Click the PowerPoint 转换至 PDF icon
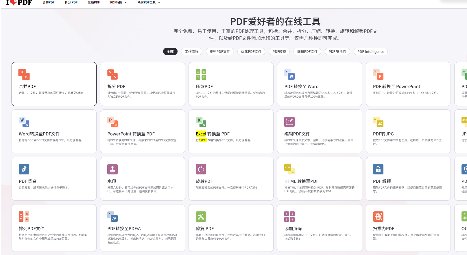The image size is (467, 255). click(112, 122)
